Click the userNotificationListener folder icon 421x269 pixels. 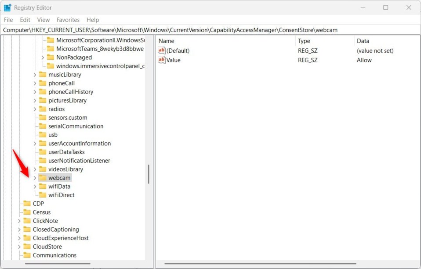(x=43, y=161)
